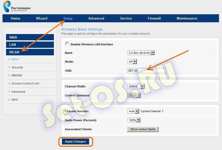Click the SSID input field
The width and height of the screenshot is (222, 150).
(147, 71)
